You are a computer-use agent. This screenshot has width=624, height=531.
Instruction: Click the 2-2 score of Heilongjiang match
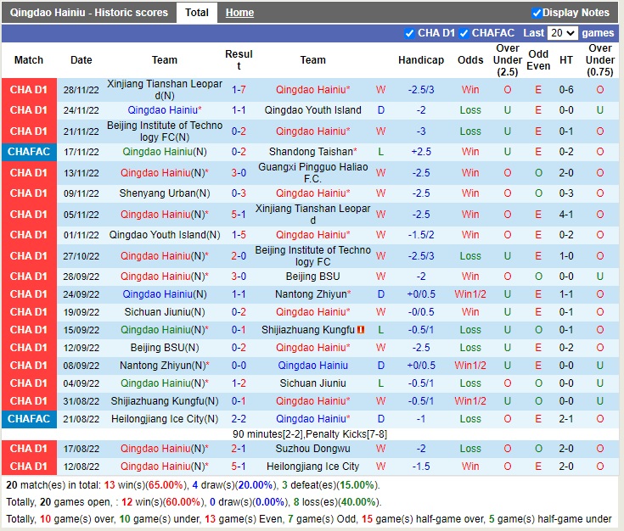point(239,419)
